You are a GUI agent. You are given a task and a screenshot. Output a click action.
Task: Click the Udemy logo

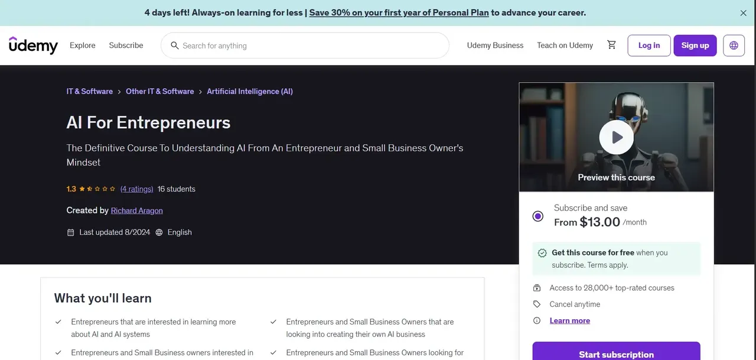click(33, 46)
